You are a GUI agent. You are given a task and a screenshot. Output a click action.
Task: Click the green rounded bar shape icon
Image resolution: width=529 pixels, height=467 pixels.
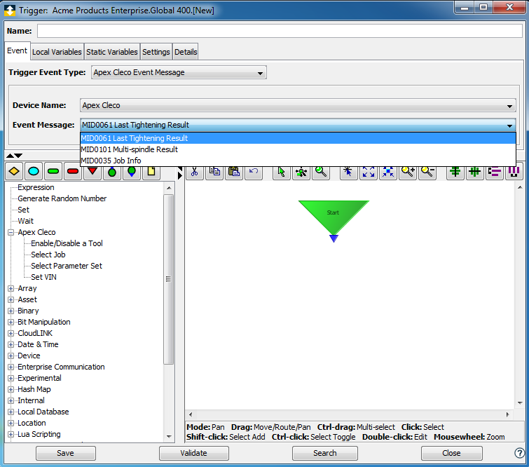pyautogui.click(x=53, y=172)
